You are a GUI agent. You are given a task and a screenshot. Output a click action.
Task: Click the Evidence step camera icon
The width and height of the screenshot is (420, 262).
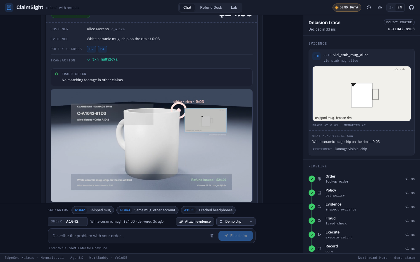point(319,207)
